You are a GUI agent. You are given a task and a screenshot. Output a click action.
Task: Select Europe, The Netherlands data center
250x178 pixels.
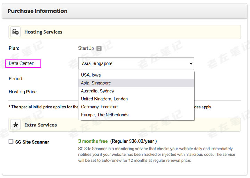105,115
